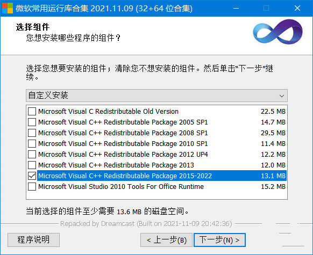
Task: Select Visual Studio 2010 Tools For Office Runtime label
Action: click(x=121, y=187)
